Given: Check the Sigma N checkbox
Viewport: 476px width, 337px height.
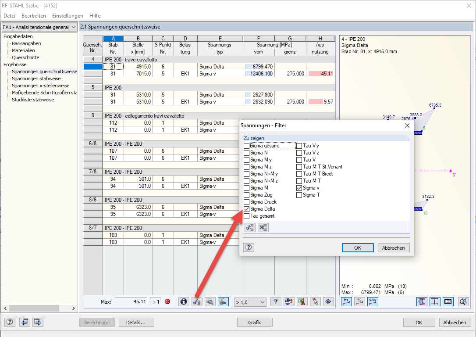Looking at the screenshot, I should coord(246,153).
